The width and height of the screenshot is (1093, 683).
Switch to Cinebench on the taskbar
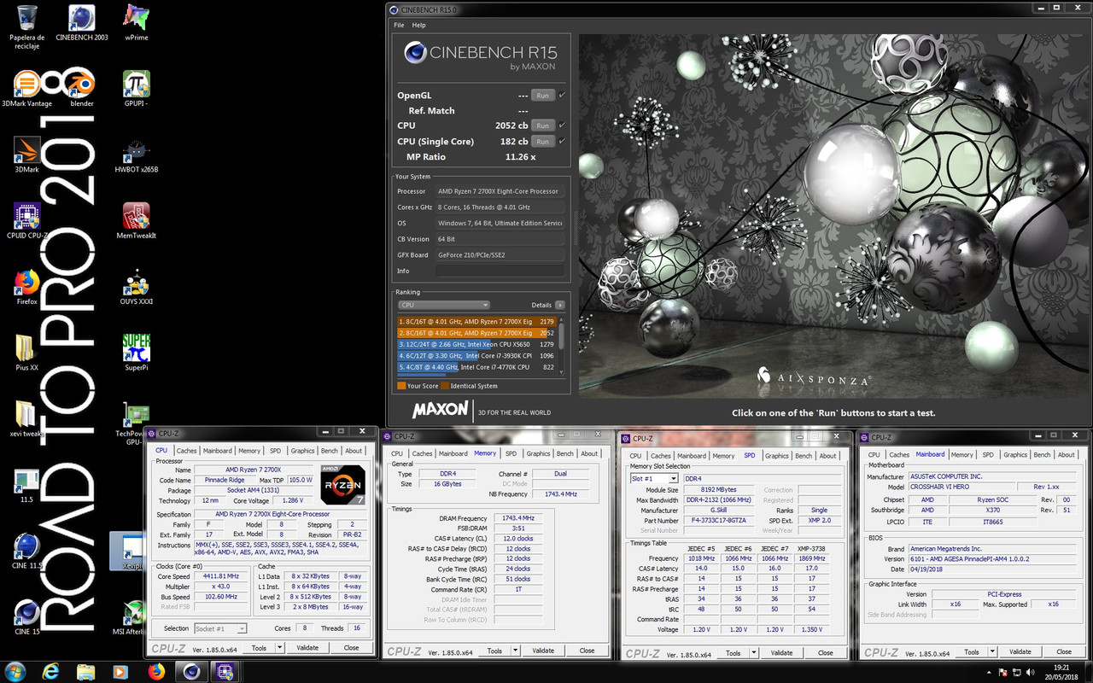(x=191, y=671)
